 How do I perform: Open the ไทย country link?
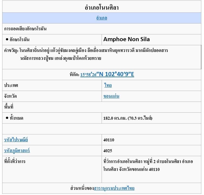point(108,85)
